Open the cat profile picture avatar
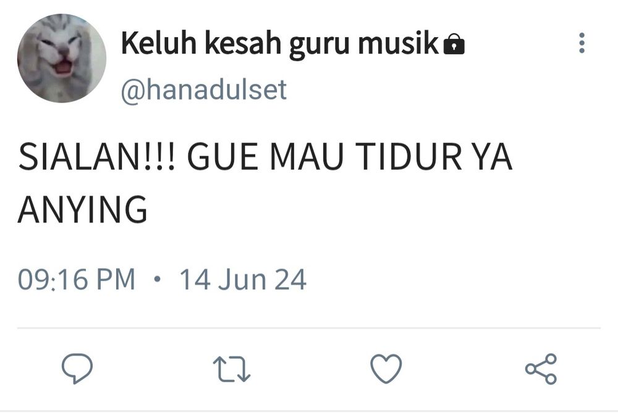The height and width of the screenshot is (418, 618). [x=62, y=58]
